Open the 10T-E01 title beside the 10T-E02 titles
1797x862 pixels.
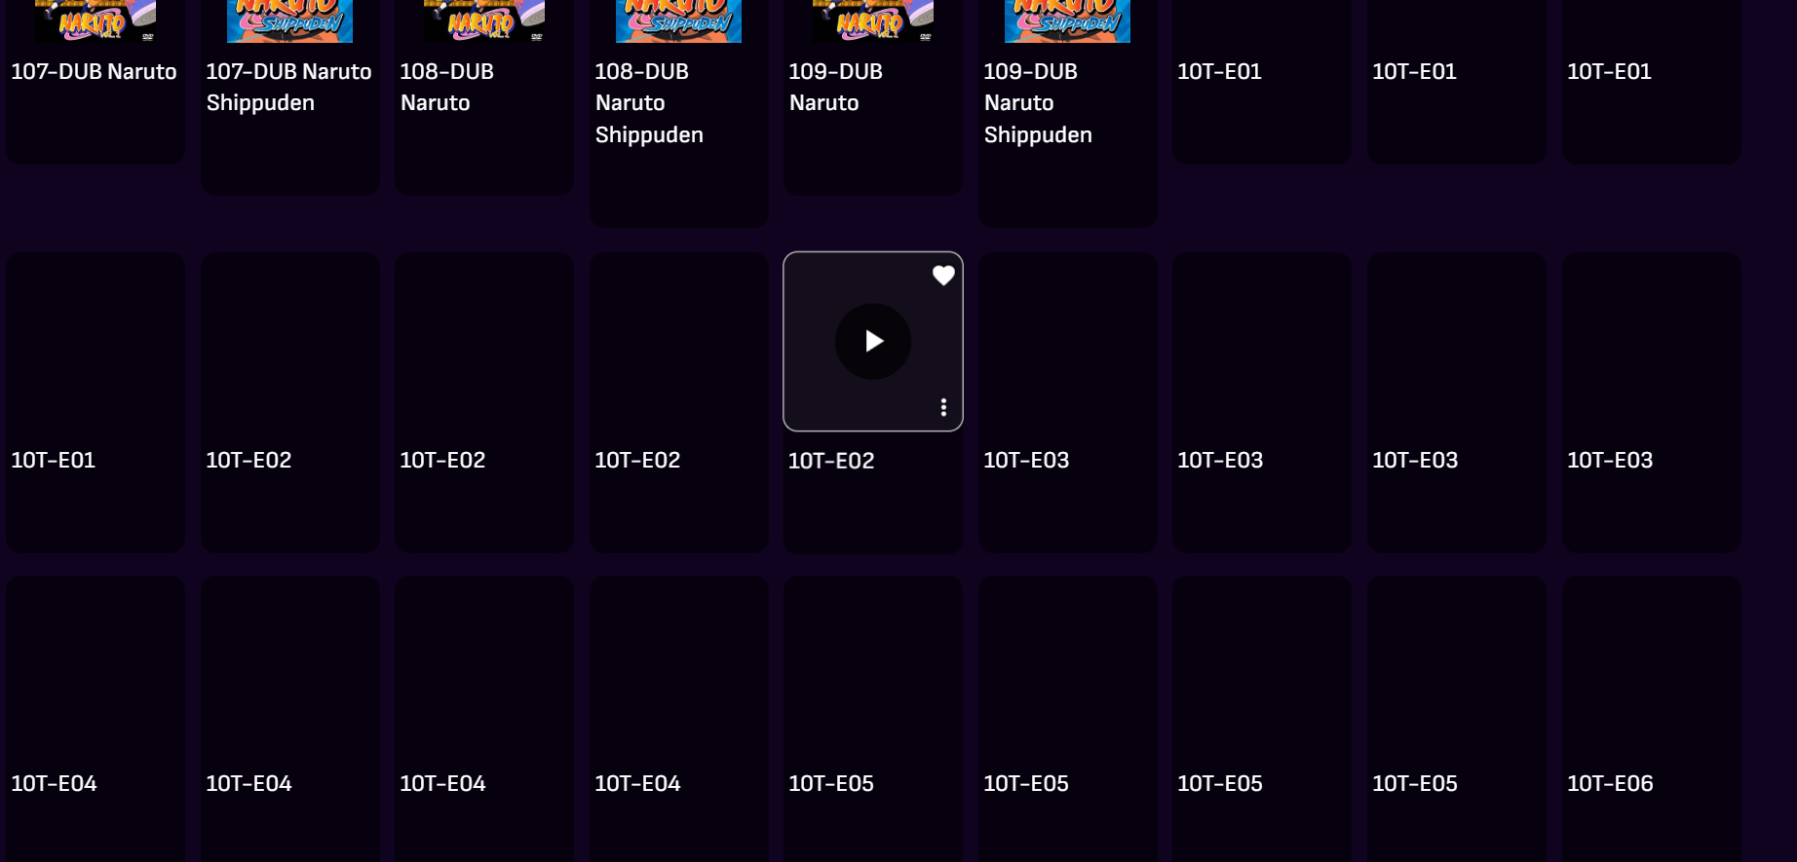pos(54,460)
